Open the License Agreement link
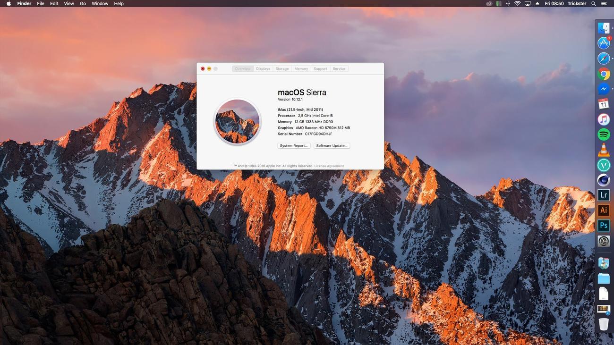The height and width of the screenshot is (345, 614). [329, 166]
